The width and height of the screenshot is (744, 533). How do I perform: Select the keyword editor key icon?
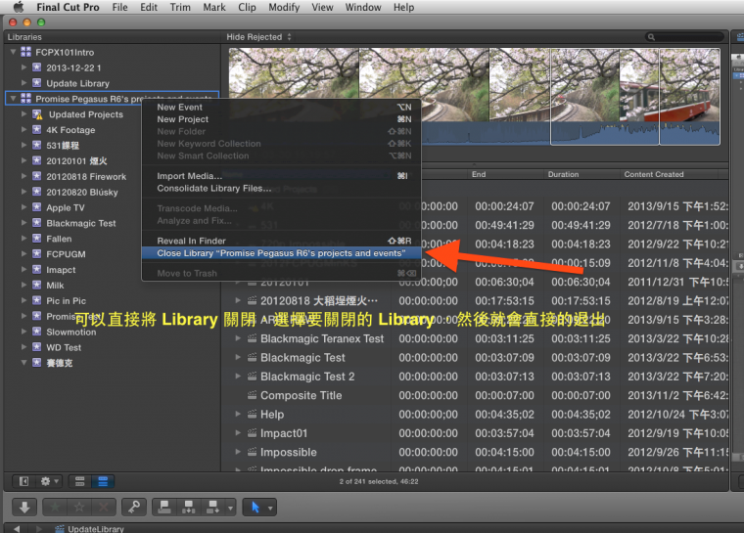(x=134, y=507)
